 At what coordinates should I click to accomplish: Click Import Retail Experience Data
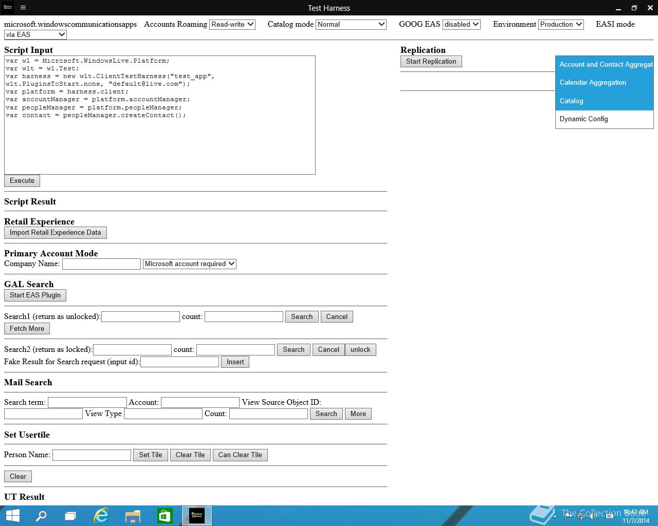(x=56, y=233)
